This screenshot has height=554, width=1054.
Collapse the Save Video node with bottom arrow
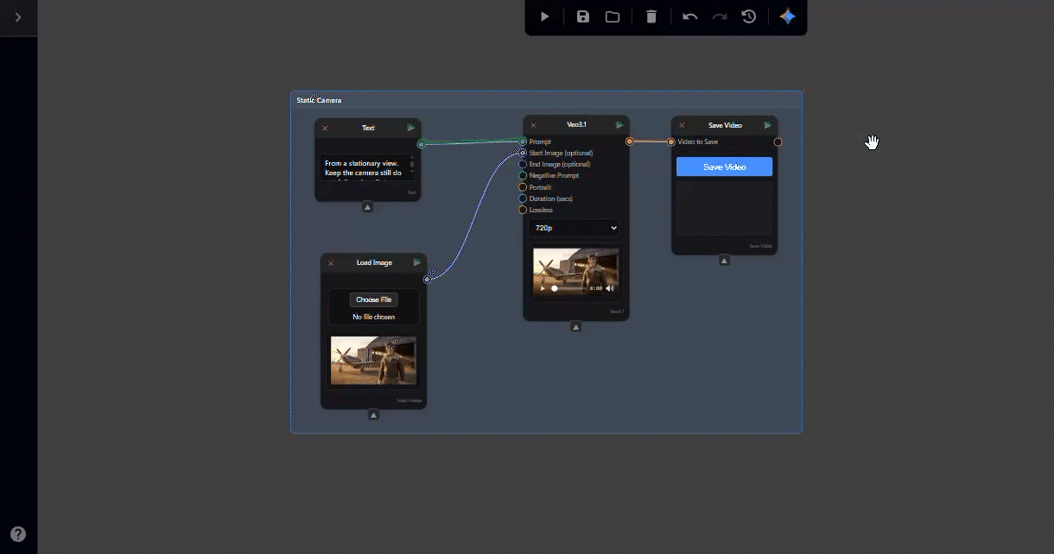coord(724,261)
